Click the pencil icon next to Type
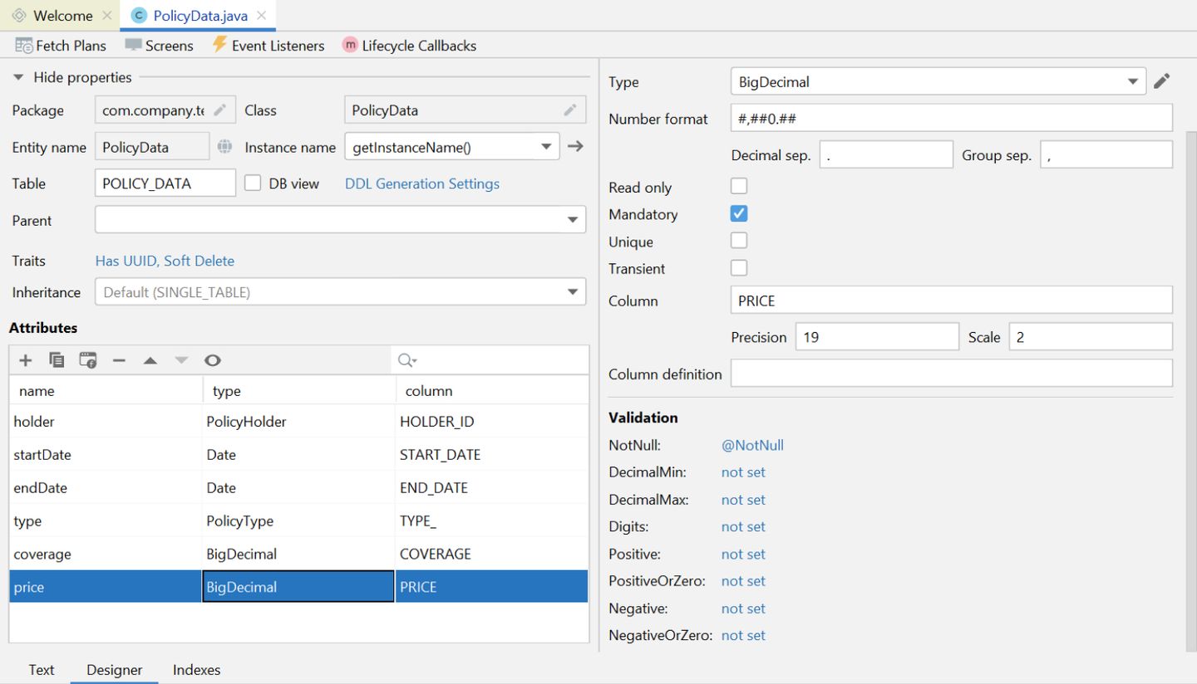 pyautogui.click(x=1162, y=81)
